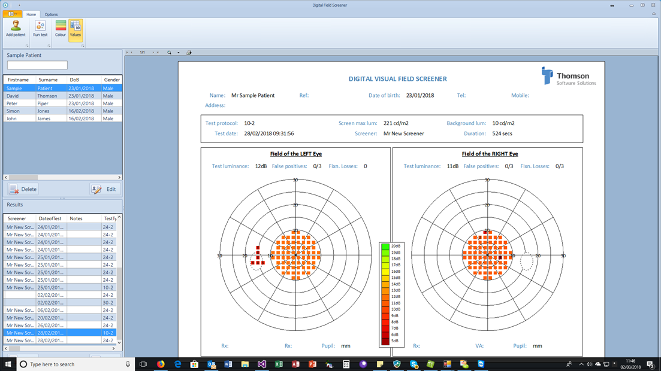This screenshot has width=661, height=371.
Task: Select the Home ribbon tab
Action: pyautogui.click(x=31, y=14)
